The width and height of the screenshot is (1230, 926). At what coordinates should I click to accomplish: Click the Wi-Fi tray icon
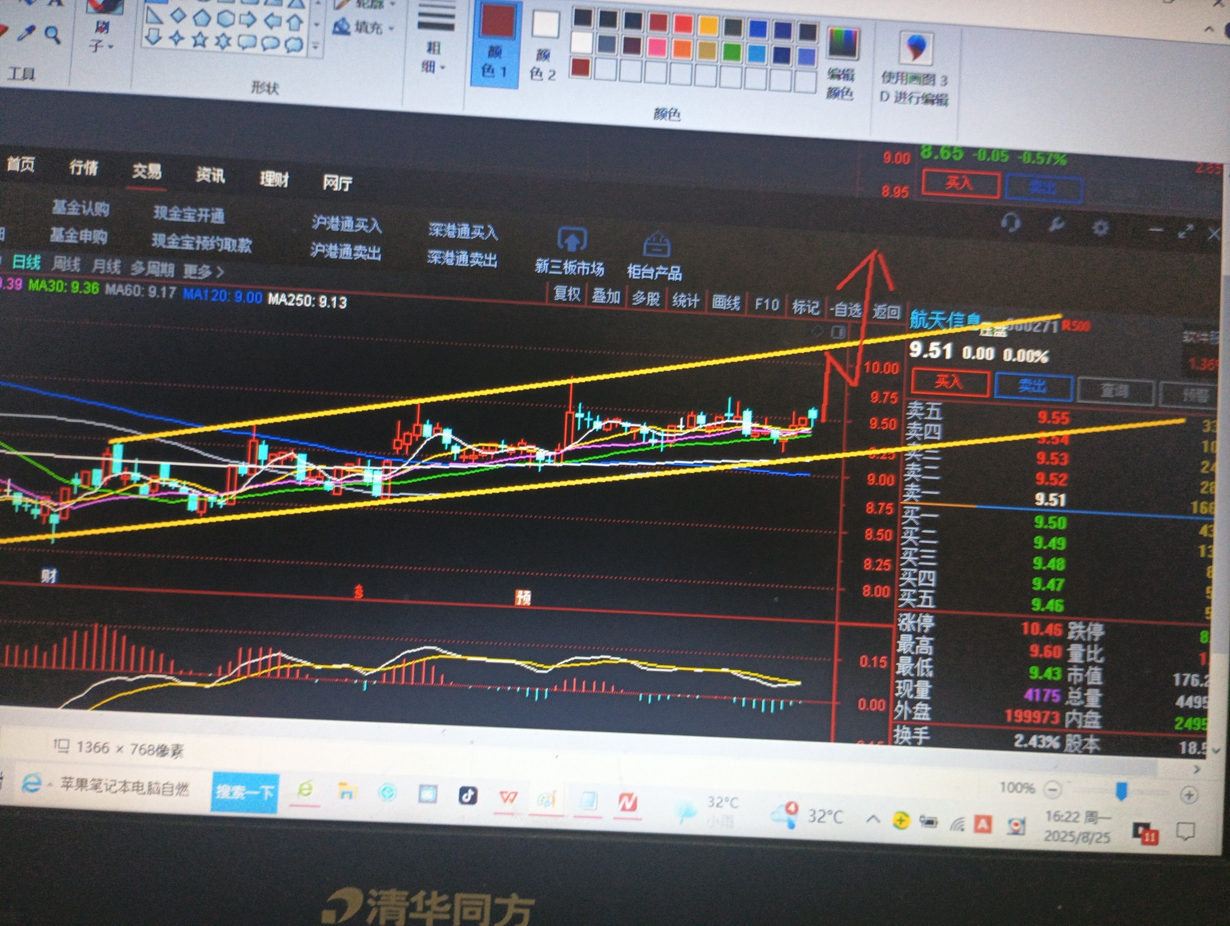tap(956, 824)
